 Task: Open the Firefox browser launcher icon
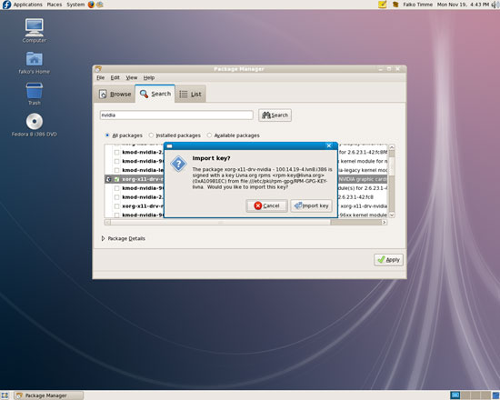(91, 5)
